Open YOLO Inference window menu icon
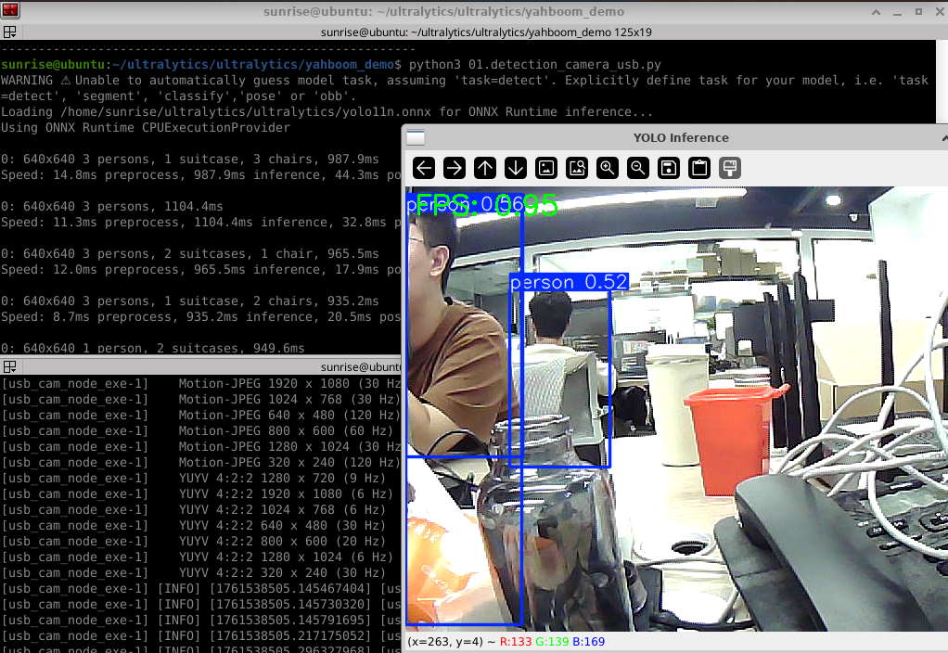This screenshot has width=948, height=653. [416, 138]
